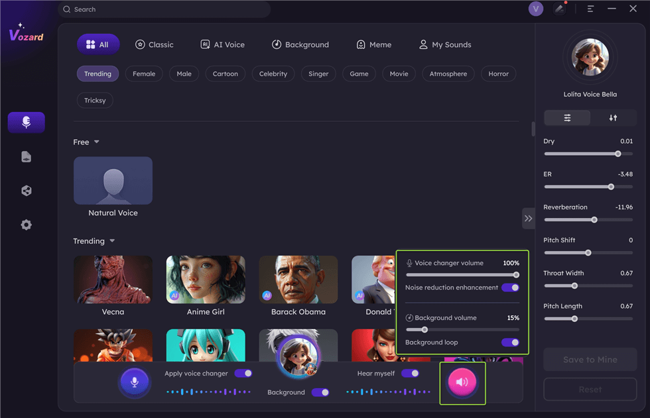Image resolution: width=650 pixels, height=418 pixels.
Task: Collapse the Free section arrow
Action: 97,142
